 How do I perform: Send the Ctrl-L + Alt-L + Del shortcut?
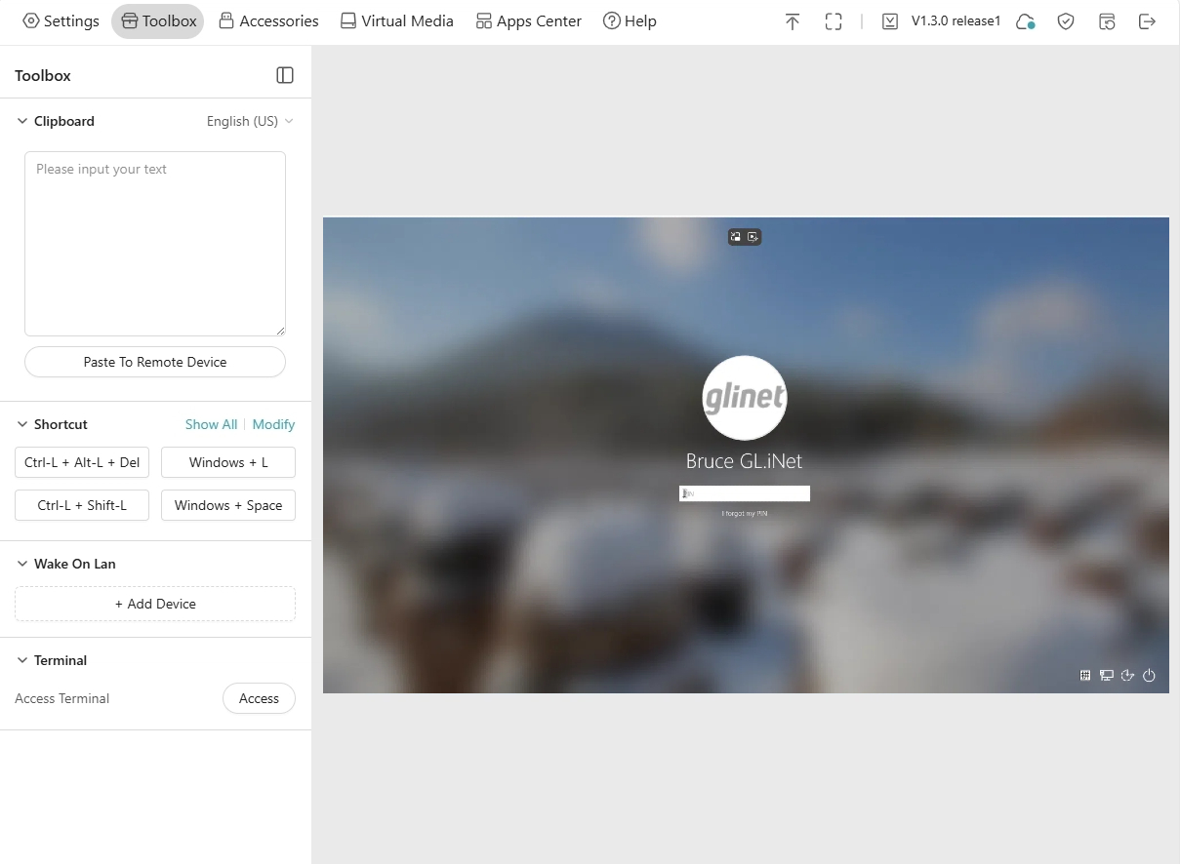(x=82, y=462)
